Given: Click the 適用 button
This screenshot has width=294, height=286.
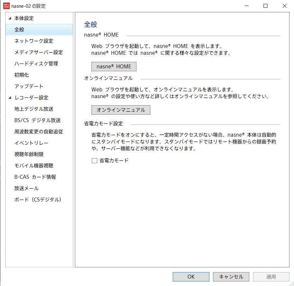Looking at the screenshot, I should [x=271, y=277].
